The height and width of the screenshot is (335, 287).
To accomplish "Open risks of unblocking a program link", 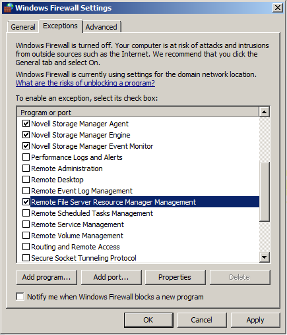I will [85, 83].
